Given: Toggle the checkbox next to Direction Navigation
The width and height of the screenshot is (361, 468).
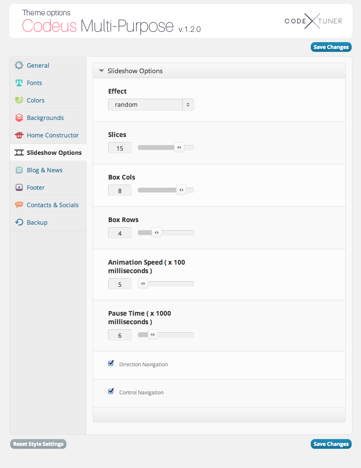Looking at the screenshot, I should coord(111,363).
